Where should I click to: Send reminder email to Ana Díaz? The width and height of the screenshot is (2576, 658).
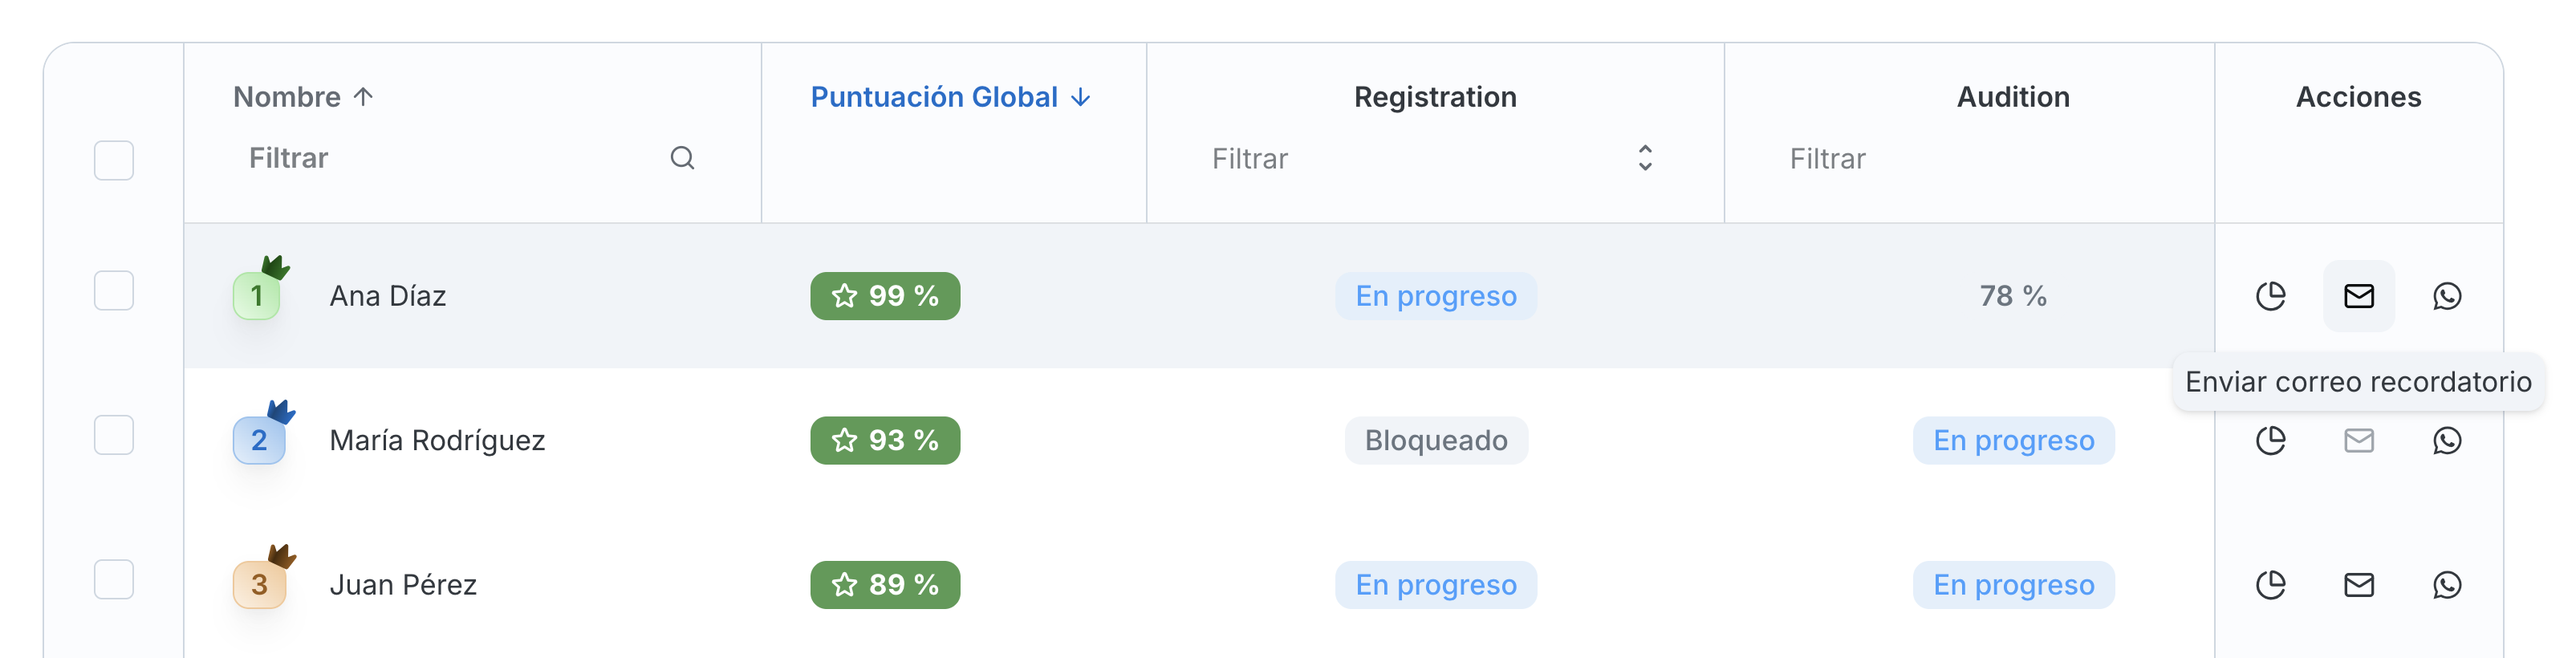coord(2358,296)
